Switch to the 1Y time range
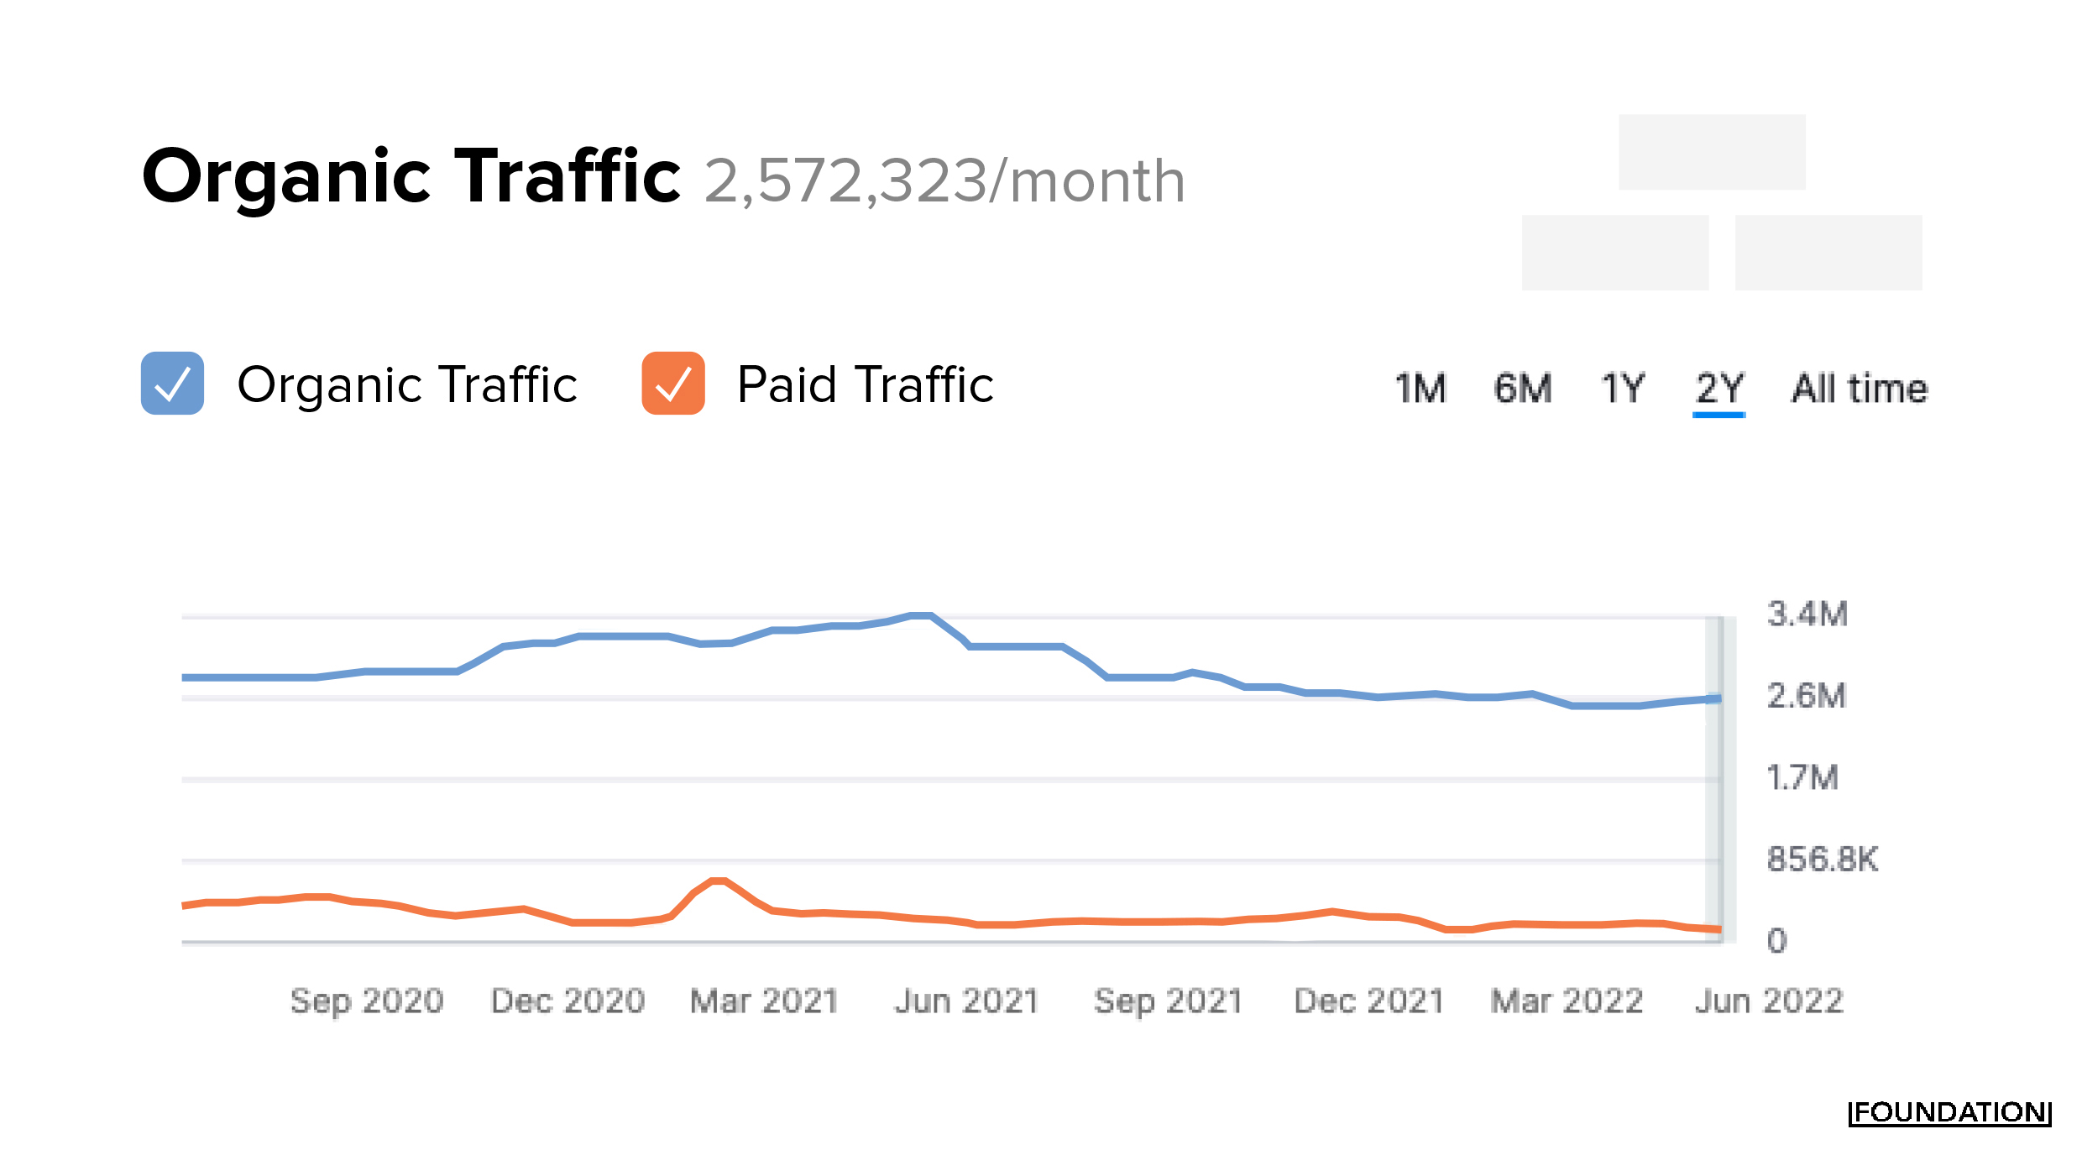This screenshot has width=2082, height=1150. 1622,389
